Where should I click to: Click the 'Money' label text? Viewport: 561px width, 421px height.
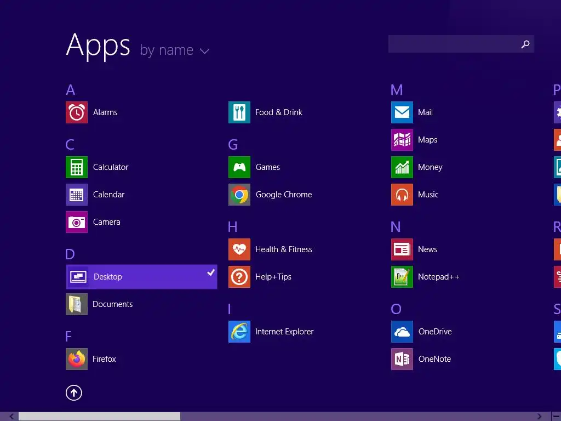(x=431, y=167)
